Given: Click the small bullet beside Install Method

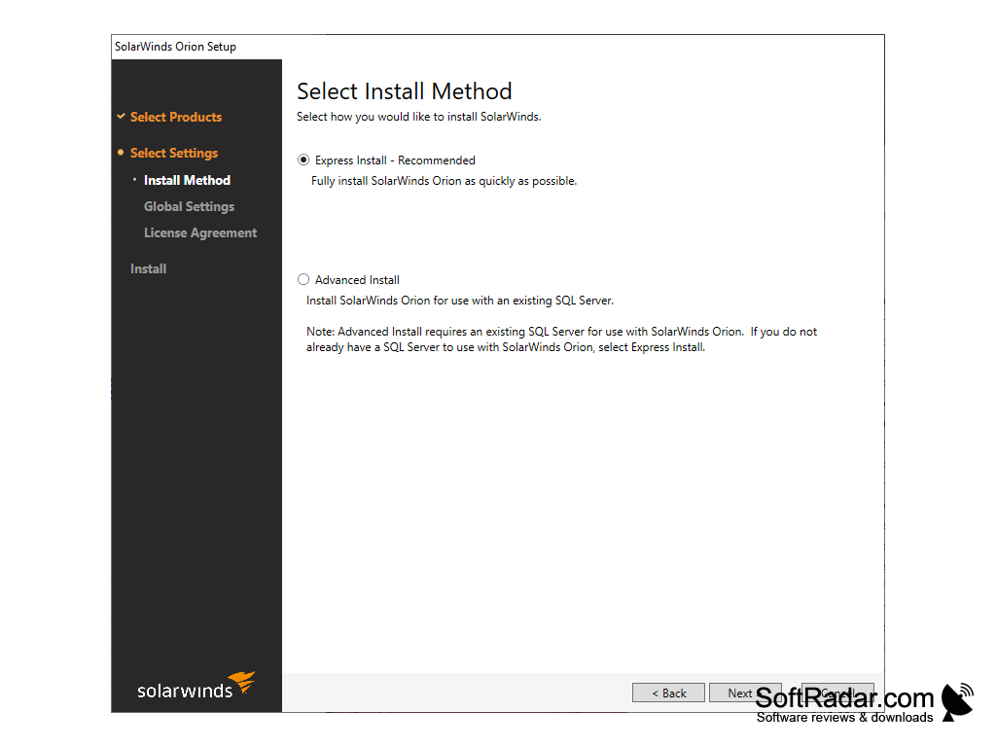Looking at the screenshot, I should [x=133, y=180].
